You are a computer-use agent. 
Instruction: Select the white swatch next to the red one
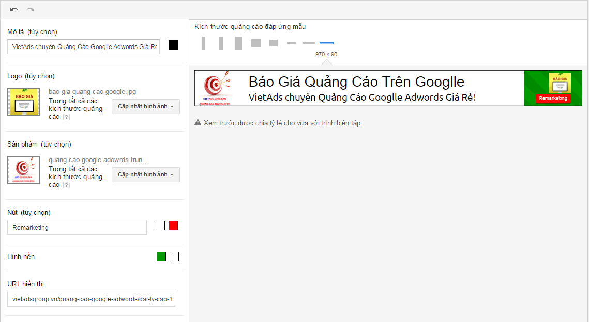click(x=160, y=225)
